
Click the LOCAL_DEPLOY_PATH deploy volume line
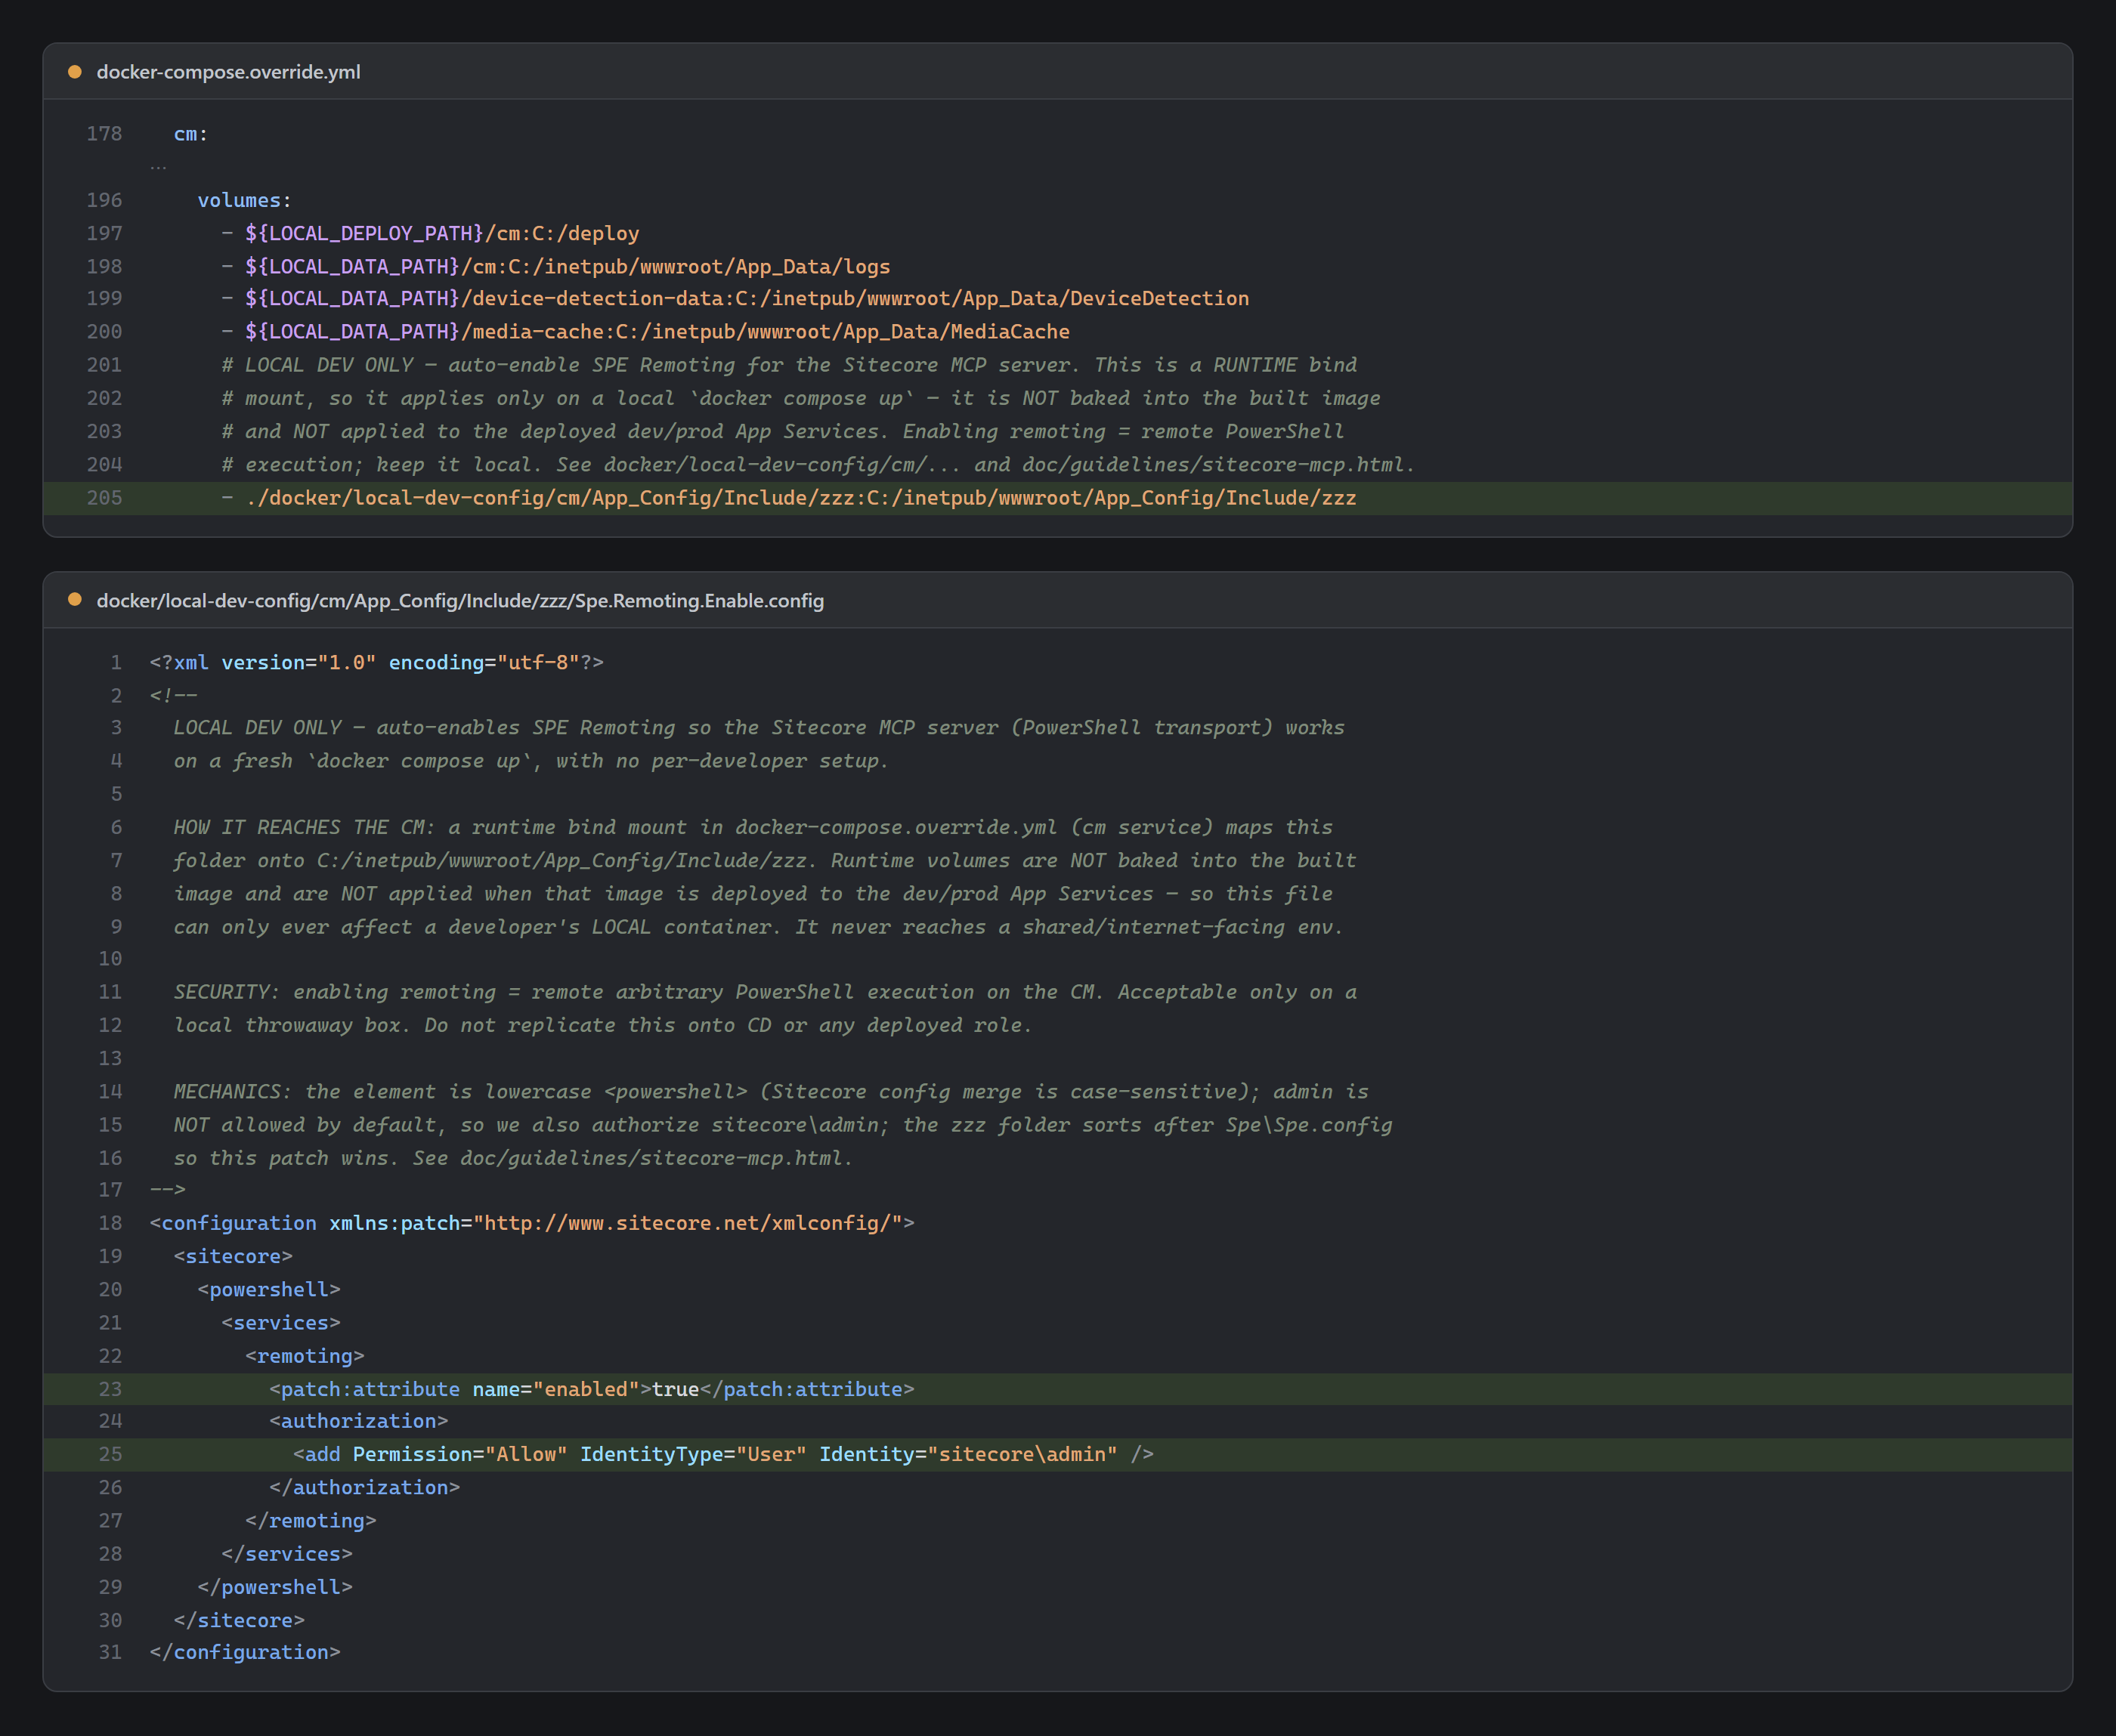(430, 233)
